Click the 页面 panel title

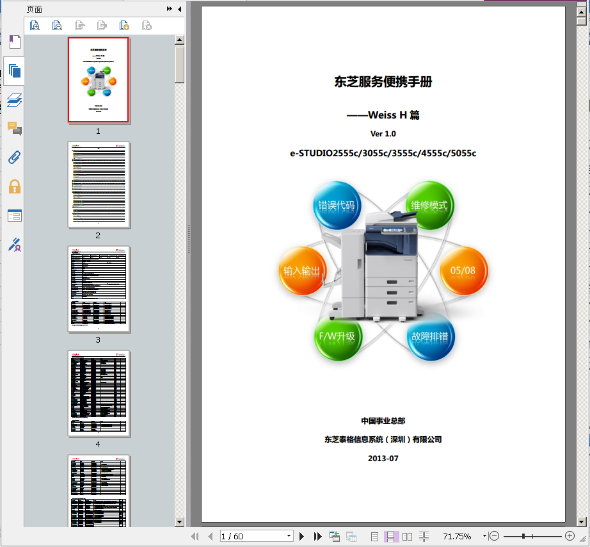(x=35, y=9)
